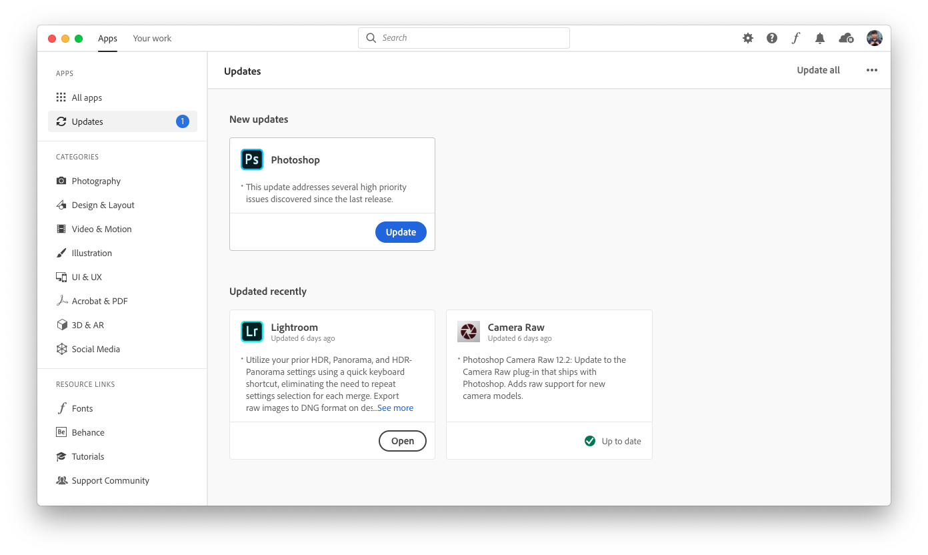This screenshot has width=928, height=555.
Task: Update Photoshop with the blue button
Action: click(x=401, y=232)
